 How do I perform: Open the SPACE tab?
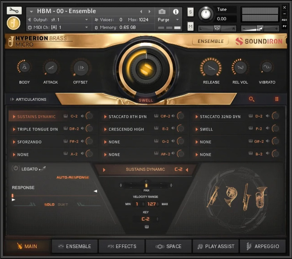[x=169, y=246]
